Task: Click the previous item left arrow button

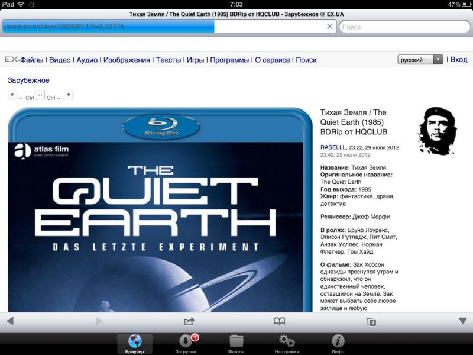Action: (12, 95)
